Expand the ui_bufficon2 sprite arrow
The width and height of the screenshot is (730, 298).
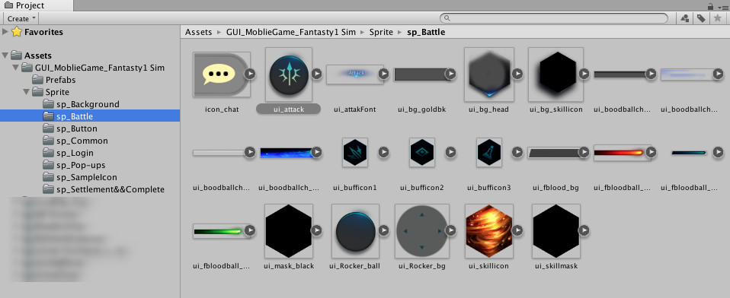point(450,152)
